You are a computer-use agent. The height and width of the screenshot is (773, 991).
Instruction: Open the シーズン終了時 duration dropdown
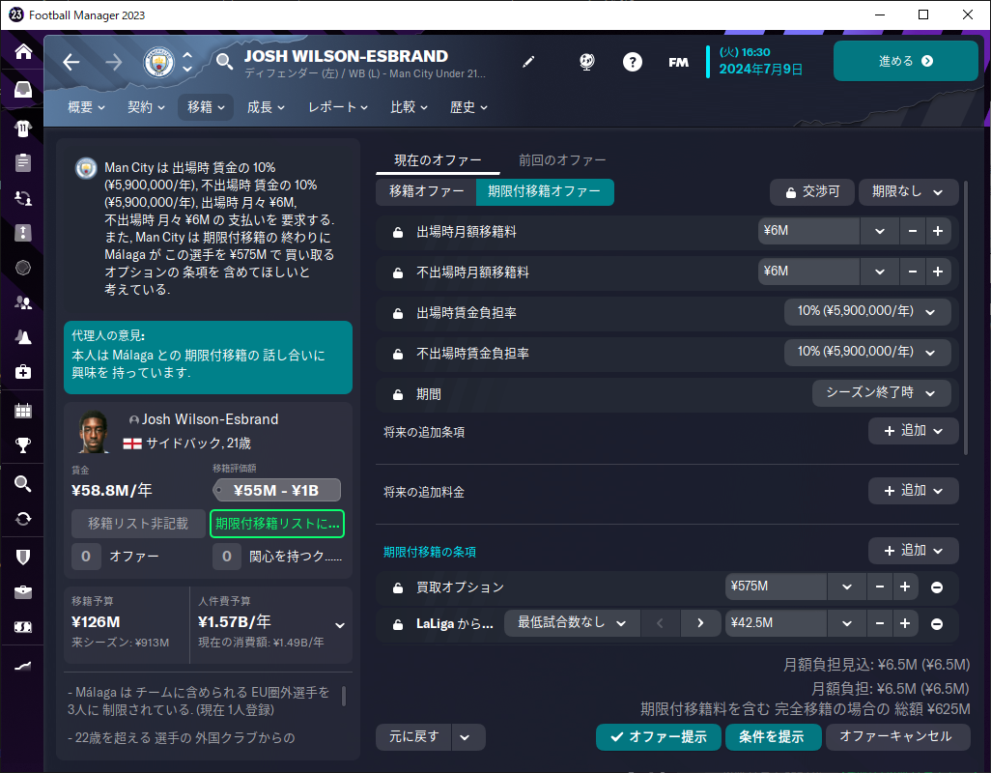tap(881, 393)
